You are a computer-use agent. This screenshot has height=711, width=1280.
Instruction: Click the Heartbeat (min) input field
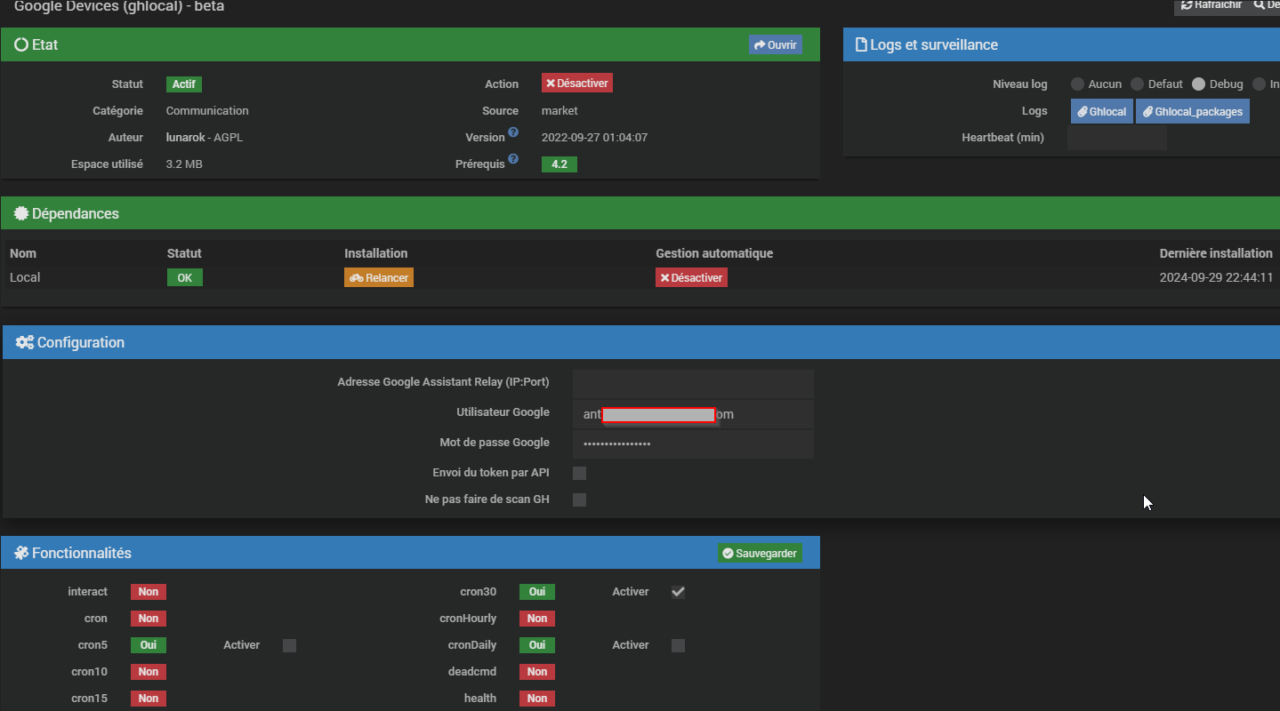(1117, 138)
